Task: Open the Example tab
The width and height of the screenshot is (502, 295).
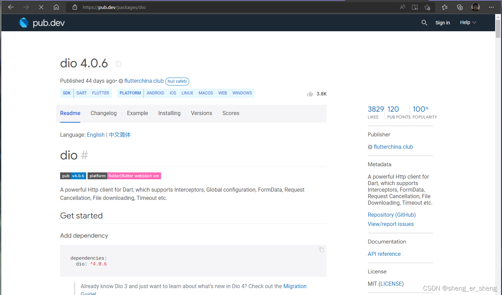Action: coord(137,113)
